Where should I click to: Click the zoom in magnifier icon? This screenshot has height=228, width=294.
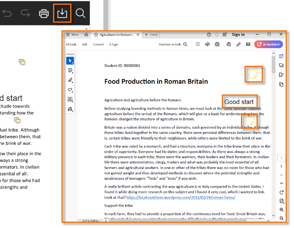tap(282, 210)
